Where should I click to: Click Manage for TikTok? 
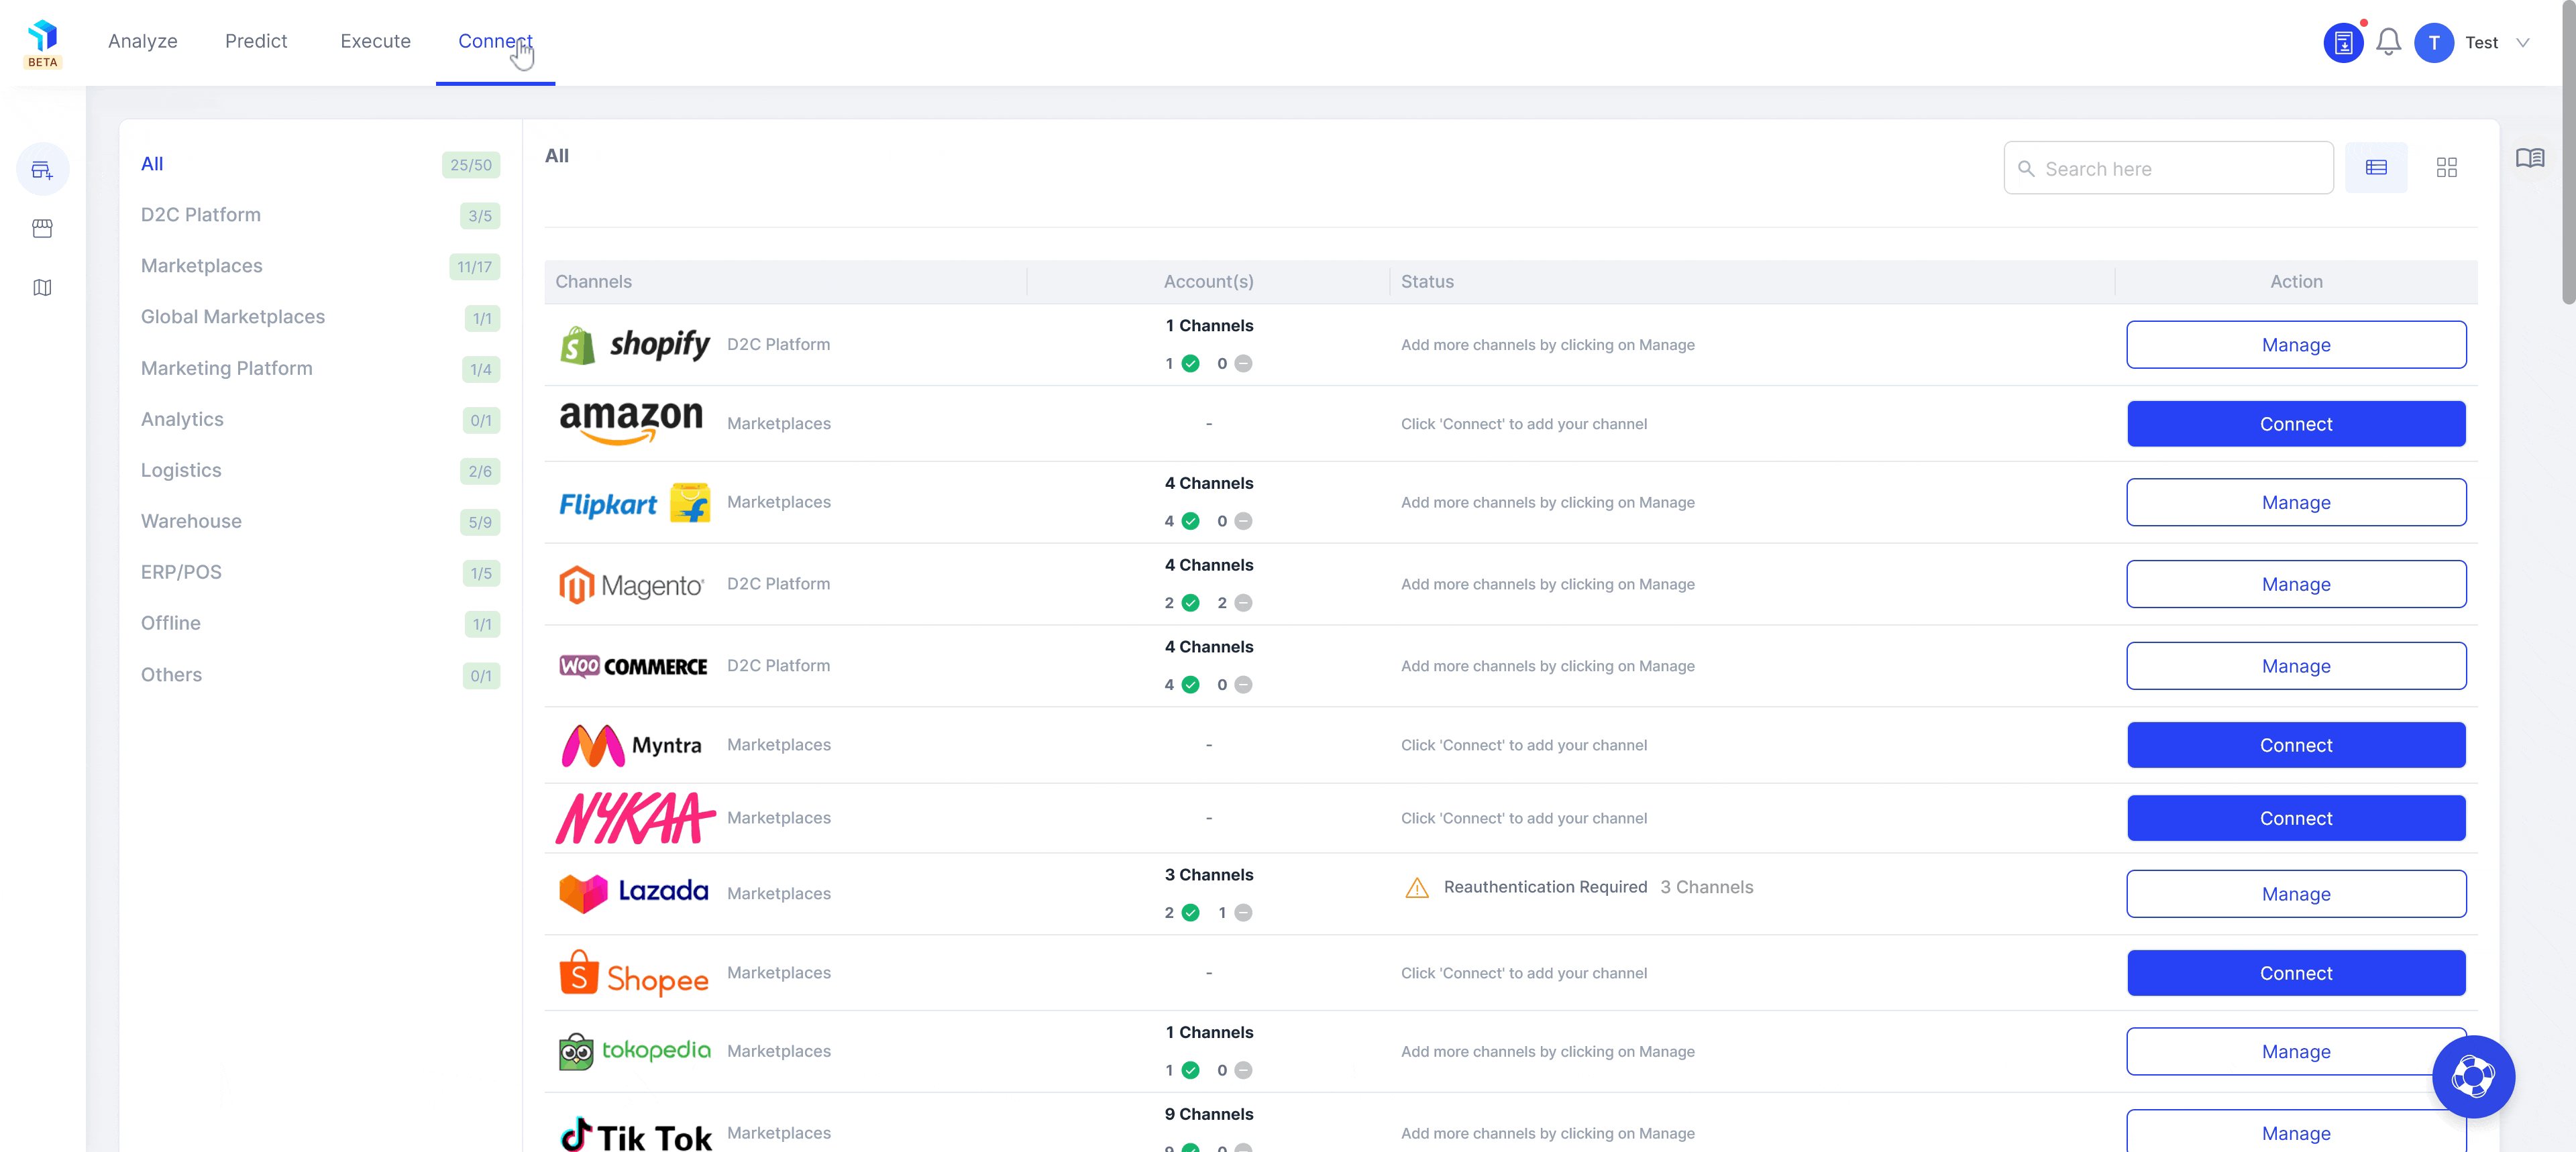[2295, 1132]
